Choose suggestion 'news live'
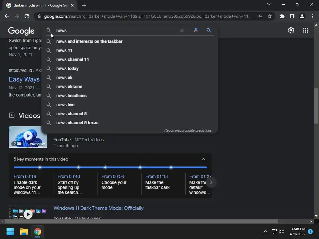Screen dimensions: 319x239 (130, 105)
